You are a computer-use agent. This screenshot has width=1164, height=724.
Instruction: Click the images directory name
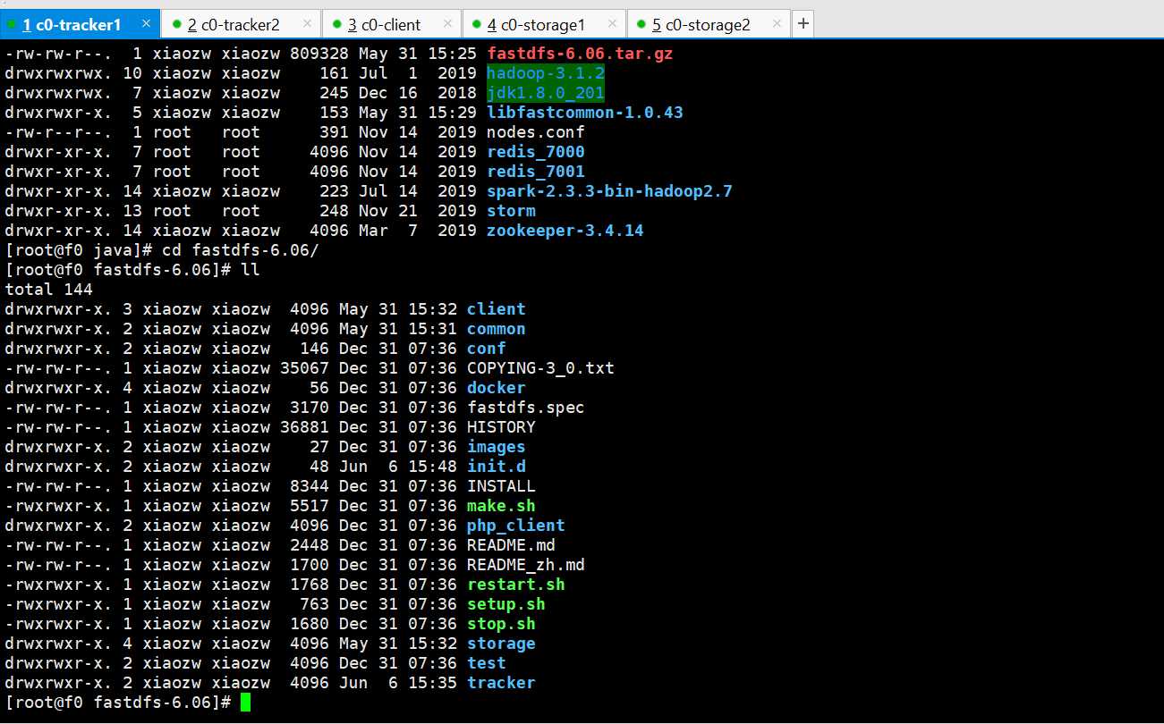pyautogui.click(x=497, y=447)
